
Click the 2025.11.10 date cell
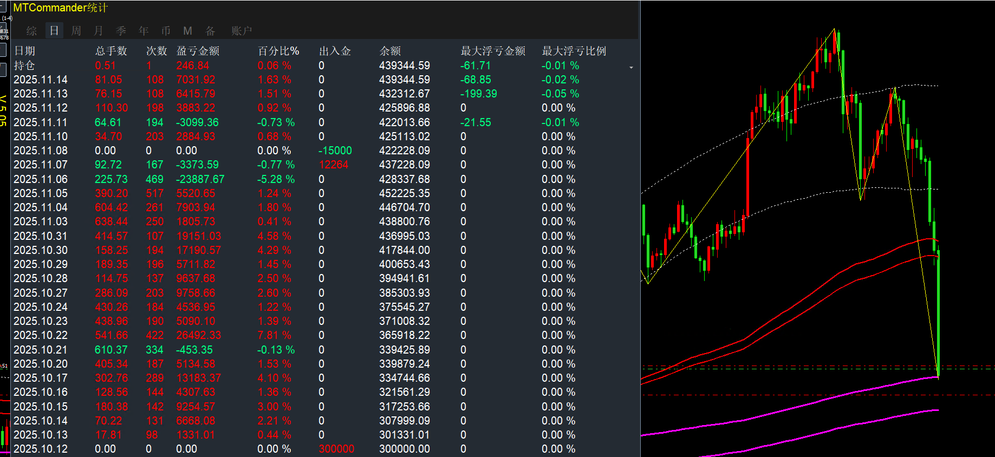(41, 136)
